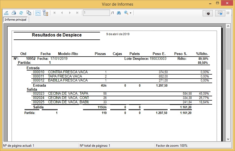This screenshot has height=151, width=235.
Task: Print the report with the printer icon
Action: click(x=14, y=13)
